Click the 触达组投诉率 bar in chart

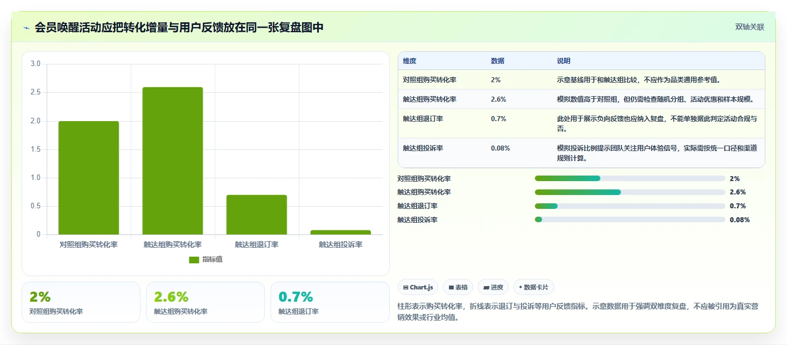click(x=340, y=232)
